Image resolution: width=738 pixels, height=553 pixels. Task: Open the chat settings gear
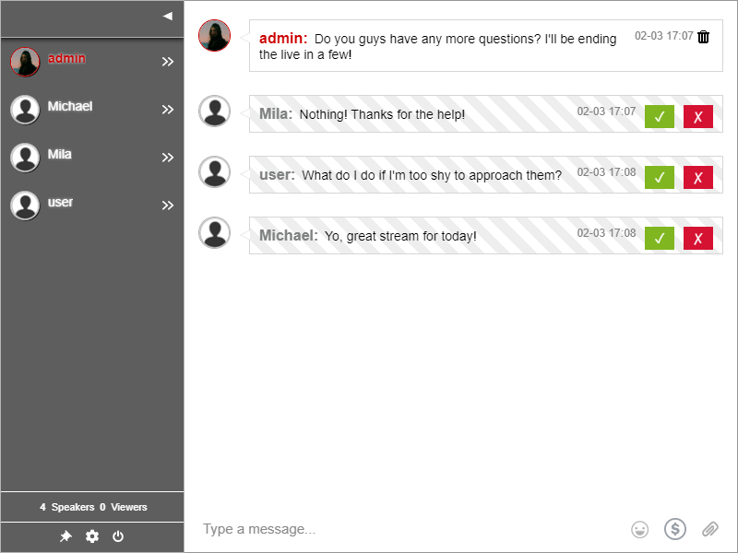[x=92, y=535]
